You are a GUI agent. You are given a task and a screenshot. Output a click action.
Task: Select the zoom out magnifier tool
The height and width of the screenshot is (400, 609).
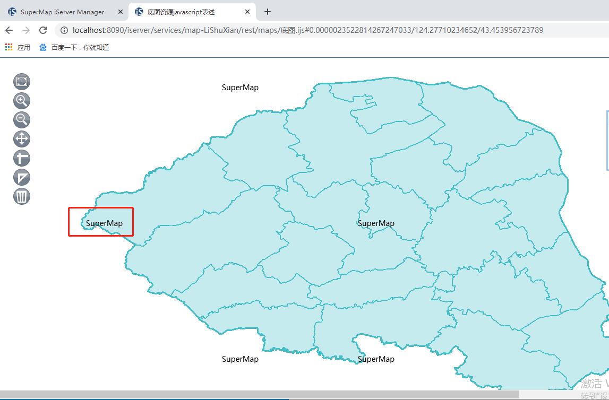pos(22,119)
